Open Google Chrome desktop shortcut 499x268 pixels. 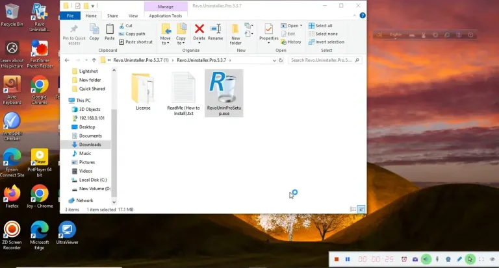[40, 90]
